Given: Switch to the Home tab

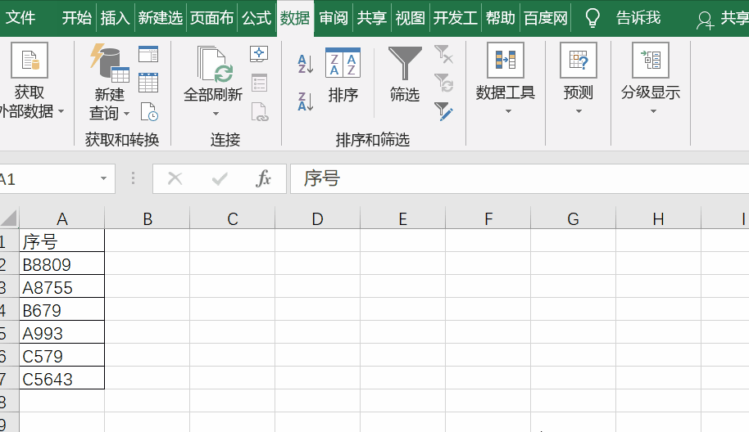Looking at the screenshot, I should [76, 18].
